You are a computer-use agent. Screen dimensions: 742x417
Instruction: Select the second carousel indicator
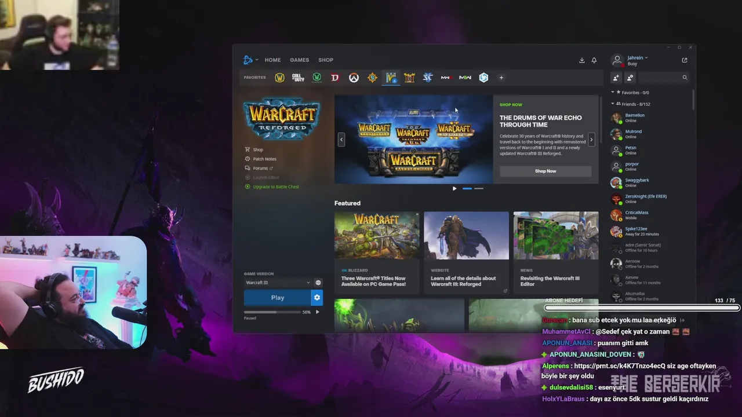click(x=479, y=188)
